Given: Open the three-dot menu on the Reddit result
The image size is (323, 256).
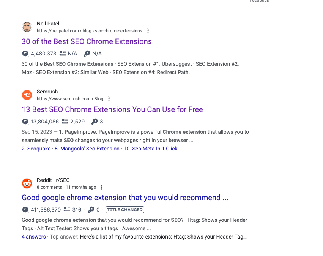Looking at the screenshot, I should tap(101, 187).
